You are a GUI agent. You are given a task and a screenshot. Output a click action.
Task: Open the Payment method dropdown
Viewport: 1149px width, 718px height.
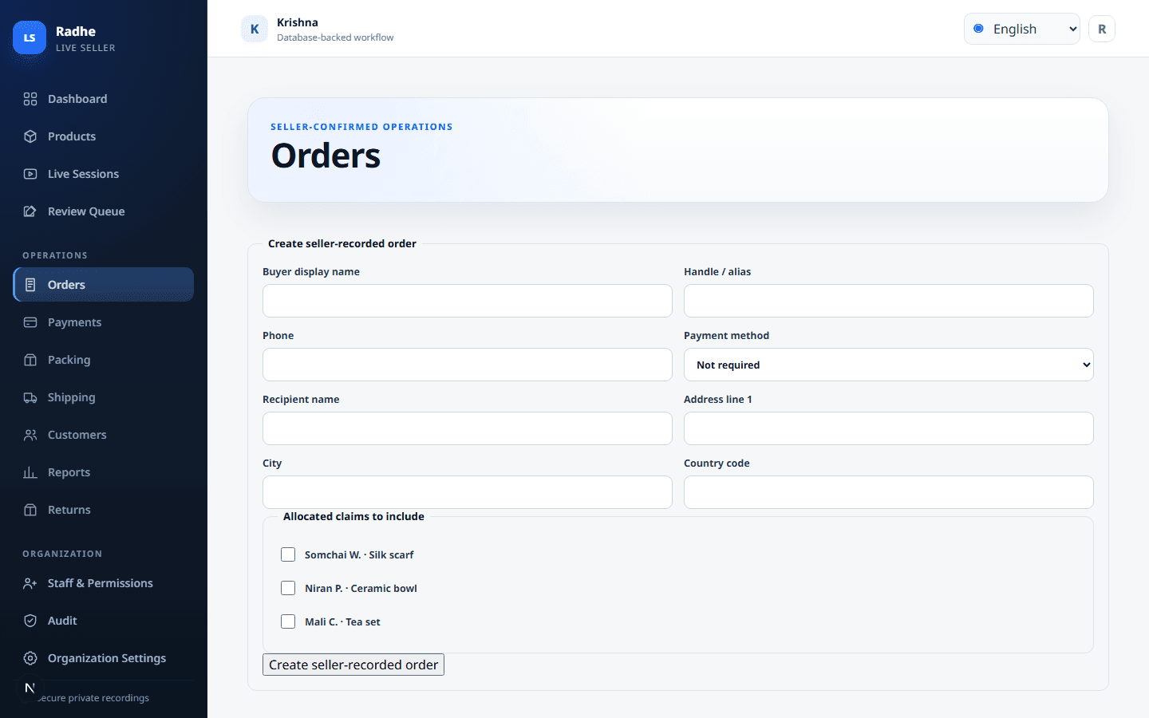click(889, 365)
